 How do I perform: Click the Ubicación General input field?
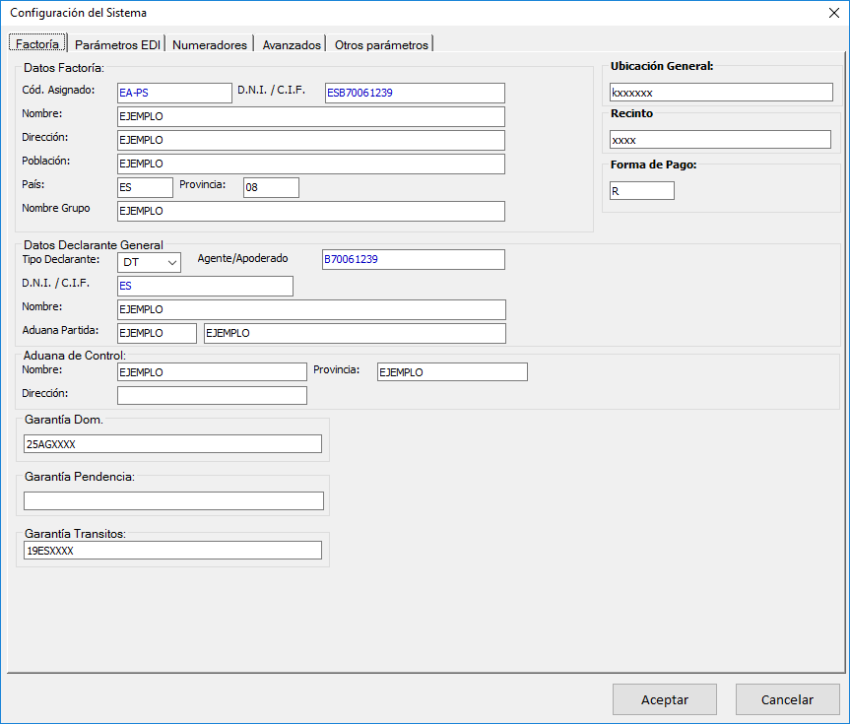[x=721, y=93]
